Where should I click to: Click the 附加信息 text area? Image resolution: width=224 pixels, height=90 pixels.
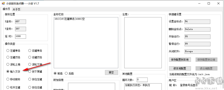(92, 86)
